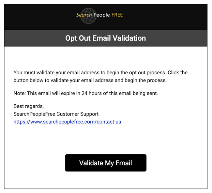Click the yellow 'FREE' logo text
This screenshot has height=193, width=212.
tap(117, 15)
